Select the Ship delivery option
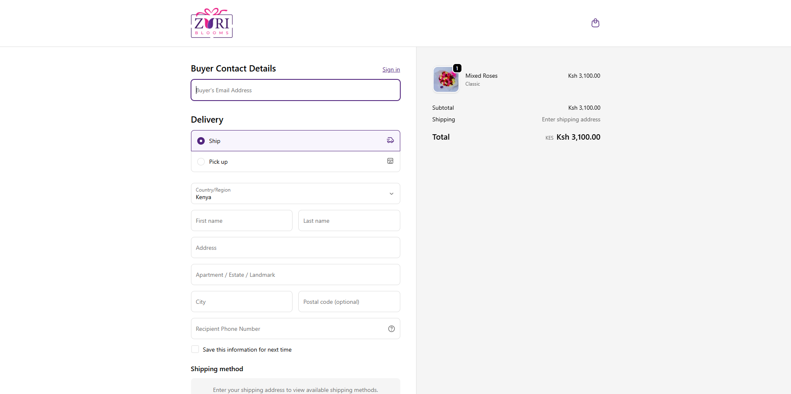Image resolution: width=791 pixels, height=394 pixels. pos(201,140)
